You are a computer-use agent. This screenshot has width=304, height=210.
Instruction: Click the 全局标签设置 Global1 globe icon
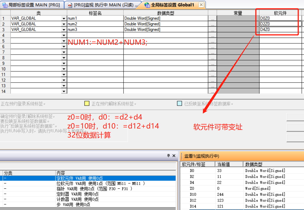pos(147,5)
